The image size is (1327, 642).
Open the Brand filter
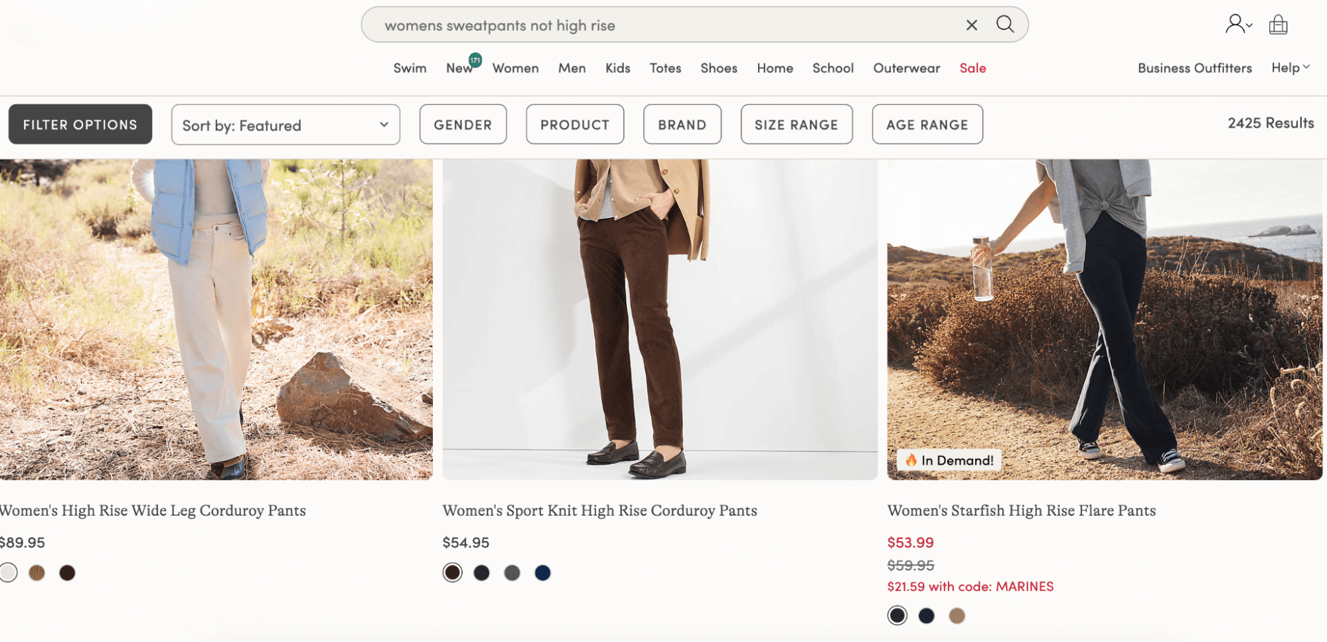click(x=682, y=125)
